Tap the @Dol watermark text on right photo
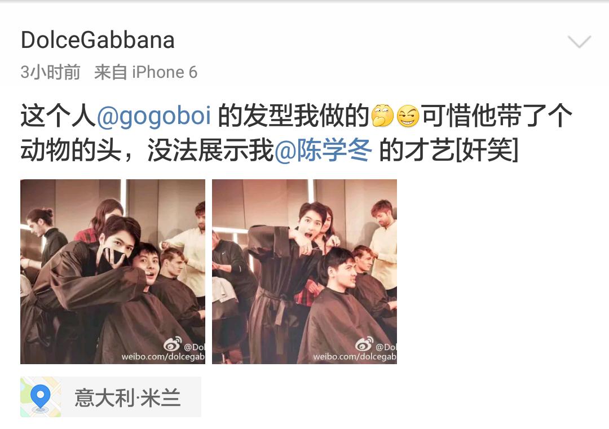 click(386, 347)
